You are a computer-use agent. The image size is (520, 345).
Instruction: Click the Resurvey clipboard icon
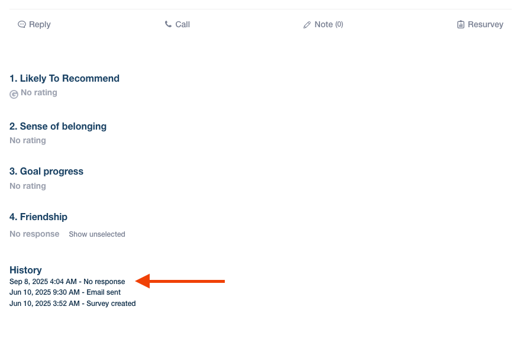[x=461, y=25]
